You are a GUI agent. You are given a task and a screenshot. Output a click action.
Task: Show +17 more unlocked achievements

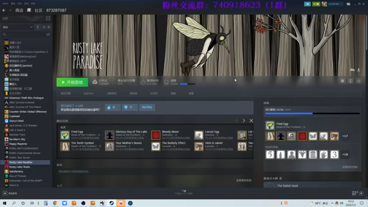345,136
